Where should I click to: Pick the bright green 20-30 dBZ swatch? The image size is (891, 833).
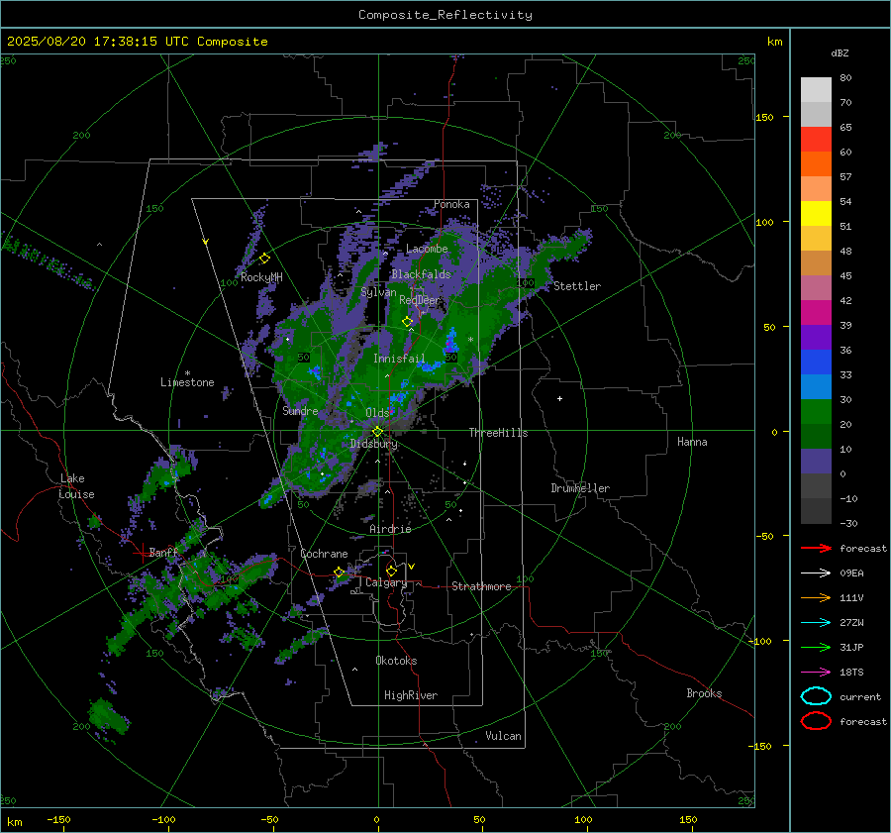tap(816, 412)
